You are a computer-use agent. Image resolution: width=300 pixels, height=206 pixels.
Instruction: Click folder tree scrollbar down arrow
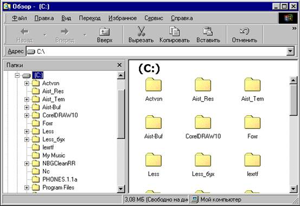pyautogui.click(x=121, y=189)
